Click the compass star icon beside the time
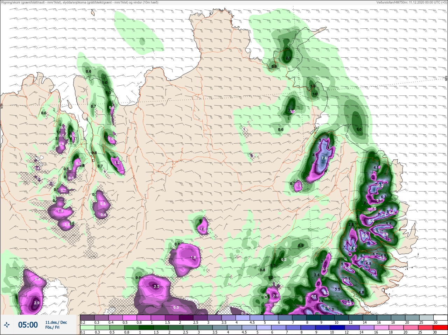The height and width of the screenshot is (335, 448). pos(7,325)
